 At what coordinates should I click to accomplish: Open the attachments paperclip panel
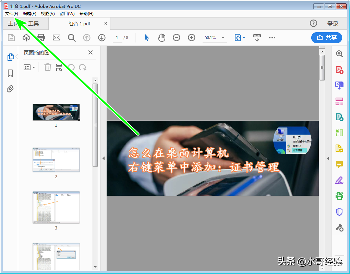10,89
